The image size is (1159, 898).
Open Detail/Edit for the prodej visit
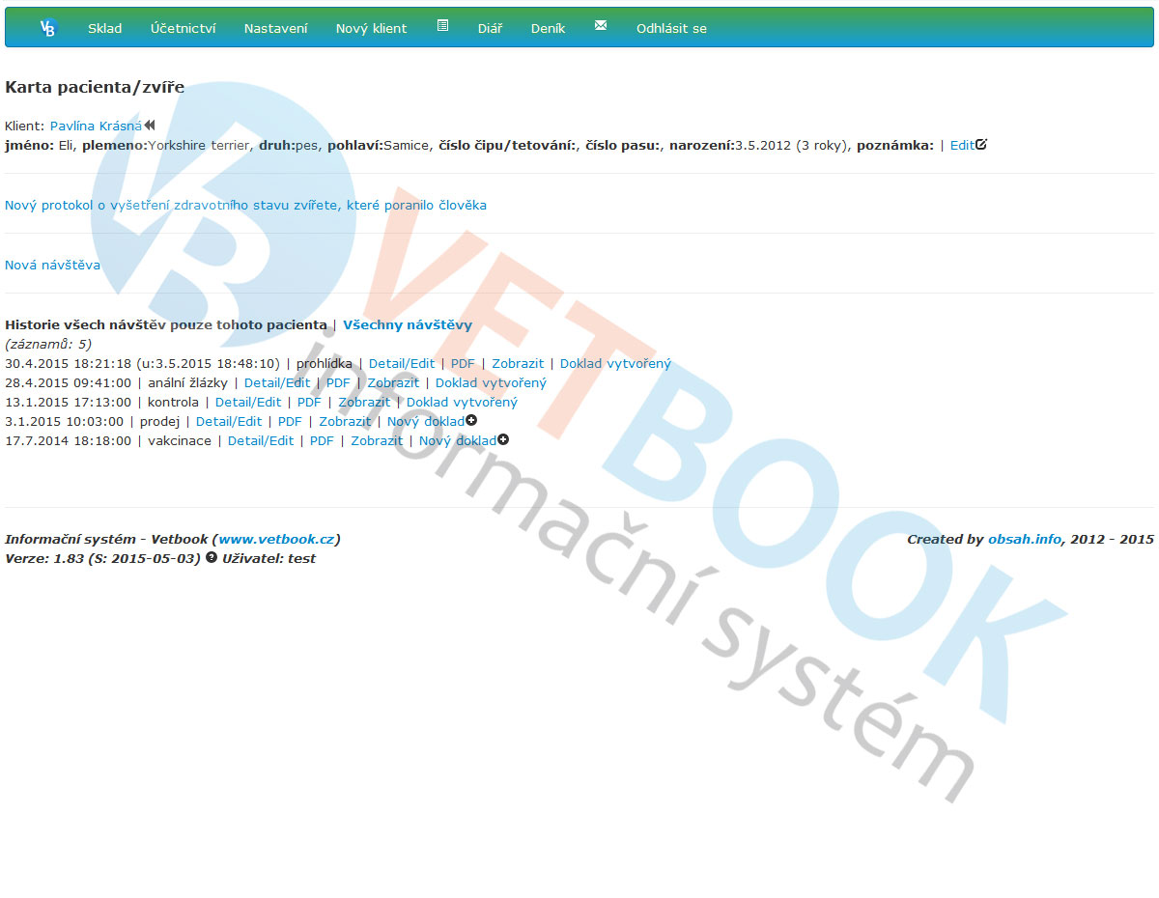(229, 421)
